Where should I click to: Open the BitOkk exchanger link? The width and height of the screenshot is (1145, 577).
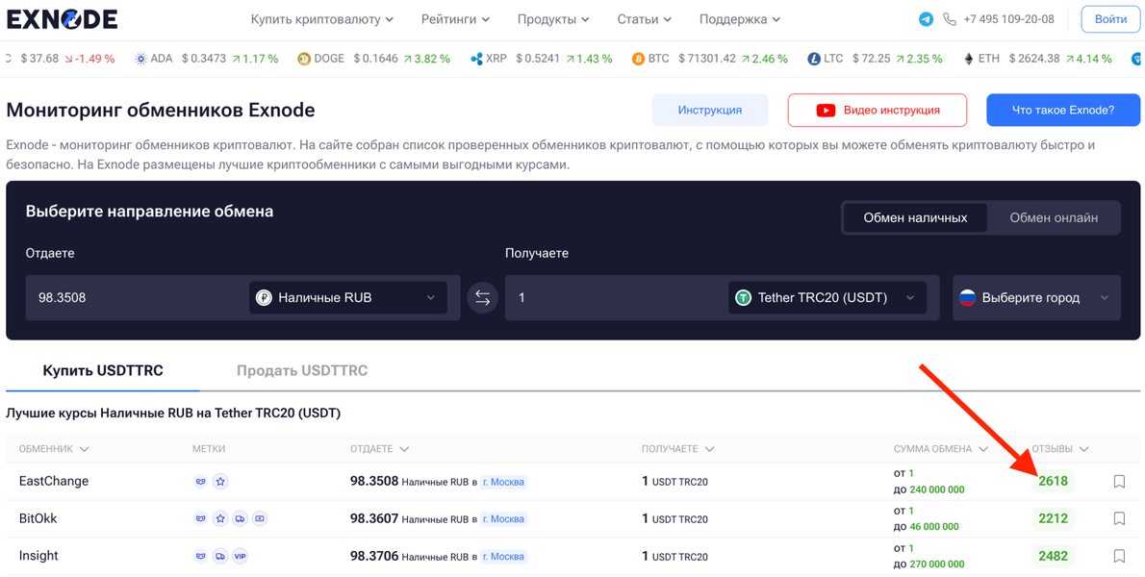click(38, 518)
